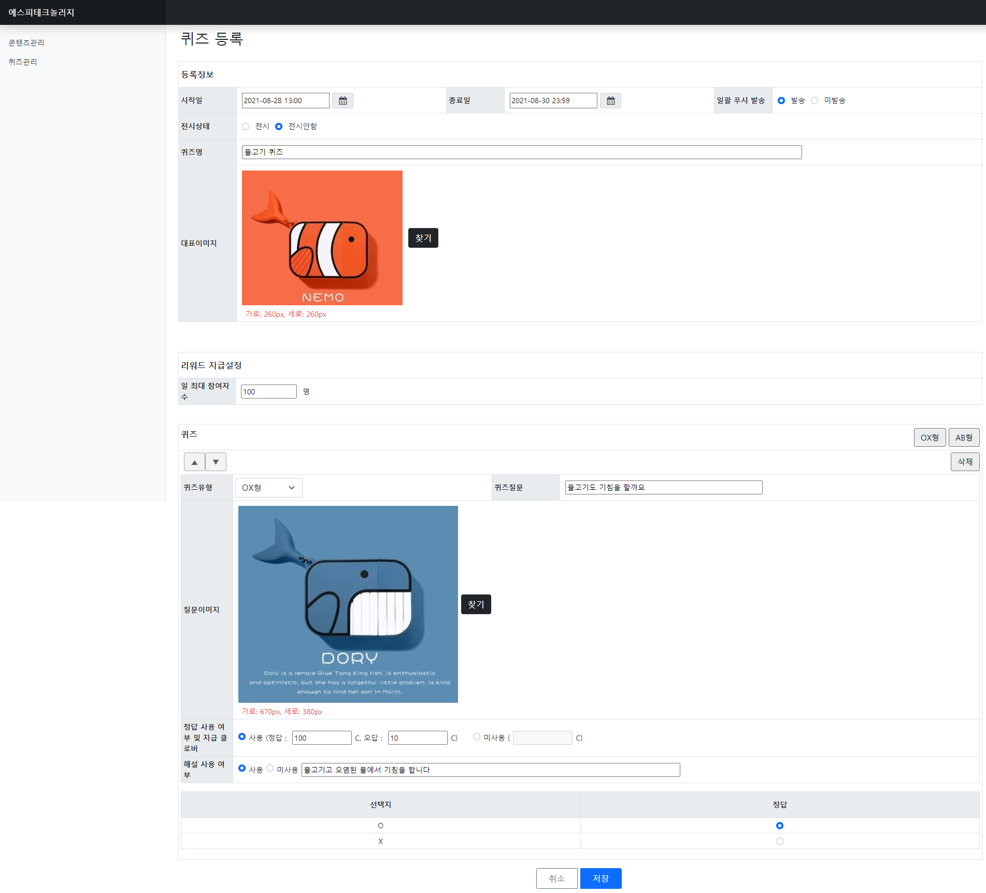Click 찾기 next to the Dory question image
This screenshot has height=893, width=986.
coord(475,604)
